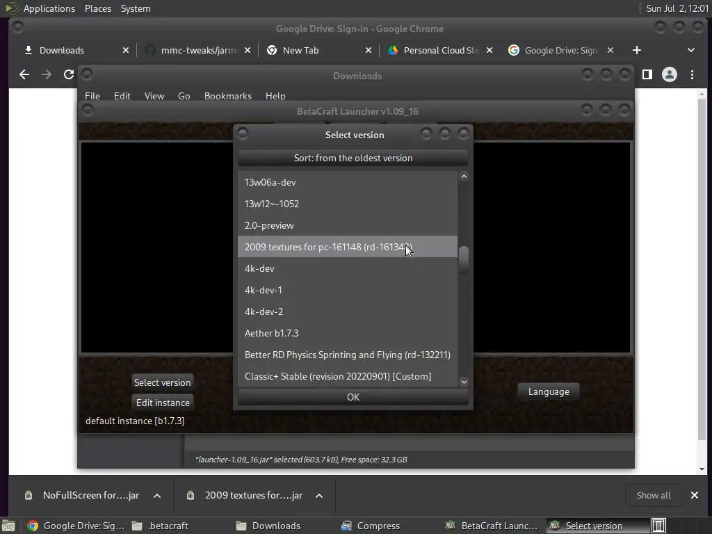Expand 2009 textures jar download options
The height and width of the screenshot is (534, 712).
pyautogui.click(x=319, y=496)
